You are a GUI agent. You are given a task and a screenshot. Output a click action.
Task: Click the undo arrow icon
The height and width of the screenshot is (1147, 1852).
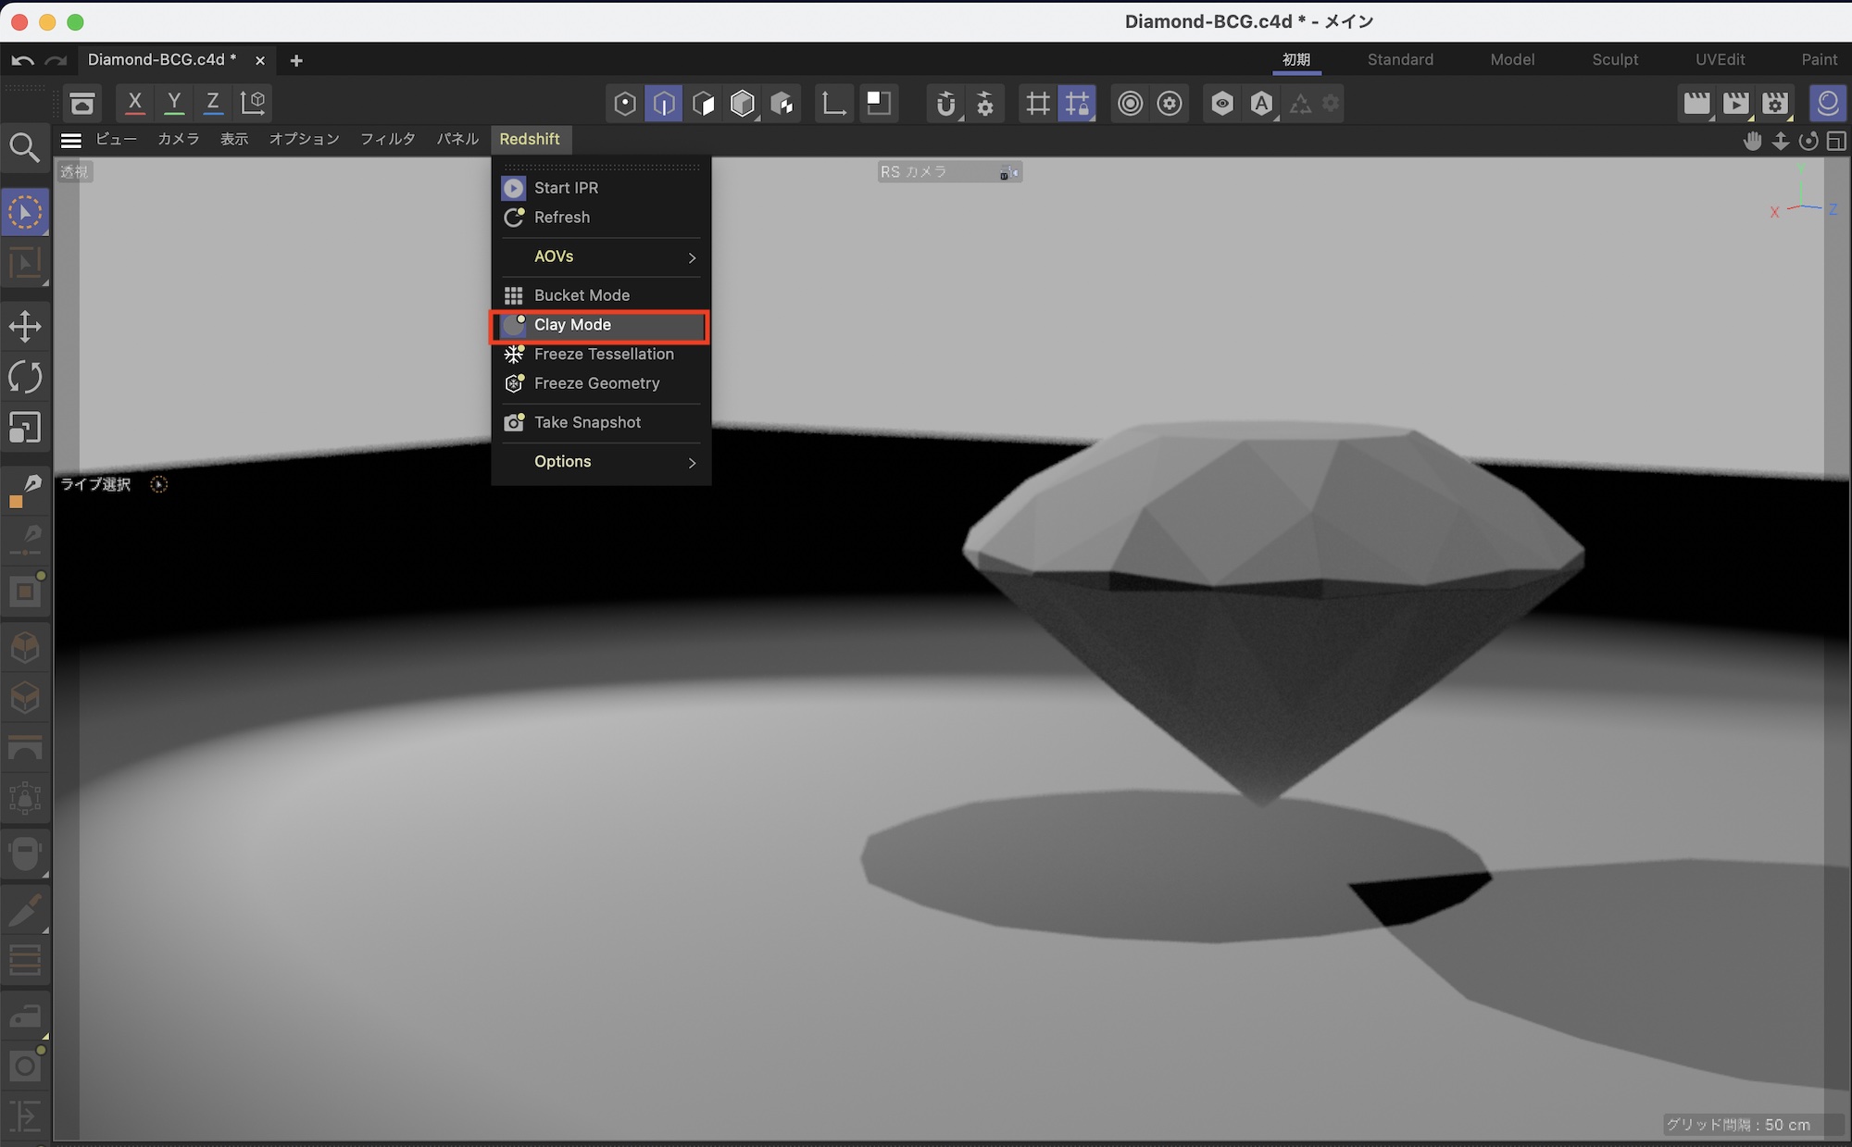point(23,61)
